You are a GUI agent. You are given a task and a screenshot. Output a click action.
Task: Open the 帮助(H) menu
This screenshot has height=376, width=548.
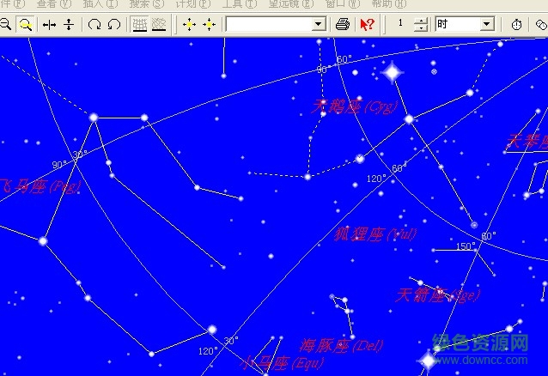click(x=389, y=3)
